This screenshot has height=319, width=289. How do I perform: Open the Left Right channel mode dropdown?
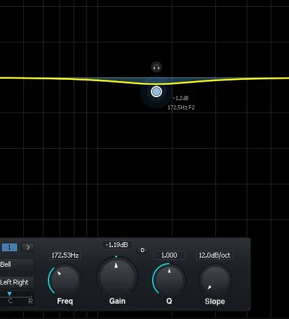tap(17, 282)
